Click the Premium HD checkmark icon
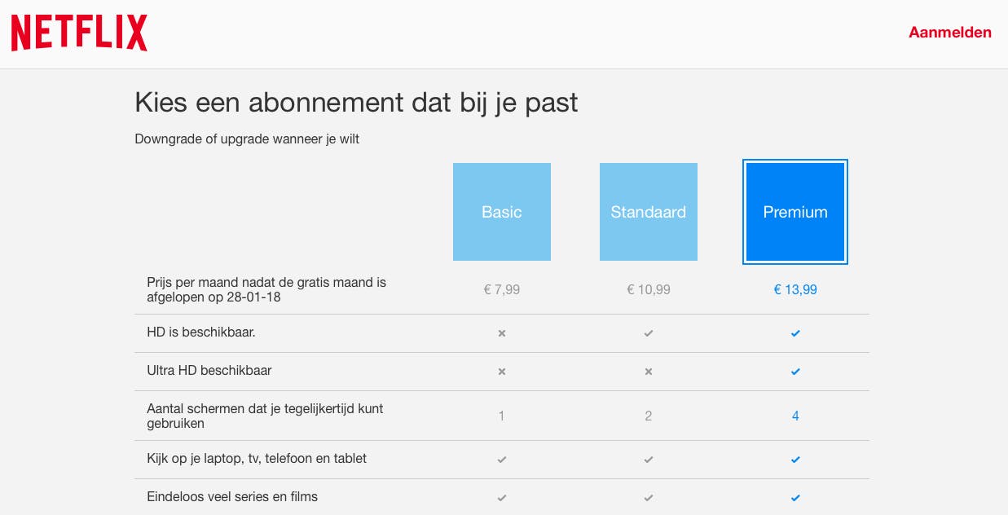Screen dimensions: 1008x515 point(795,333)
